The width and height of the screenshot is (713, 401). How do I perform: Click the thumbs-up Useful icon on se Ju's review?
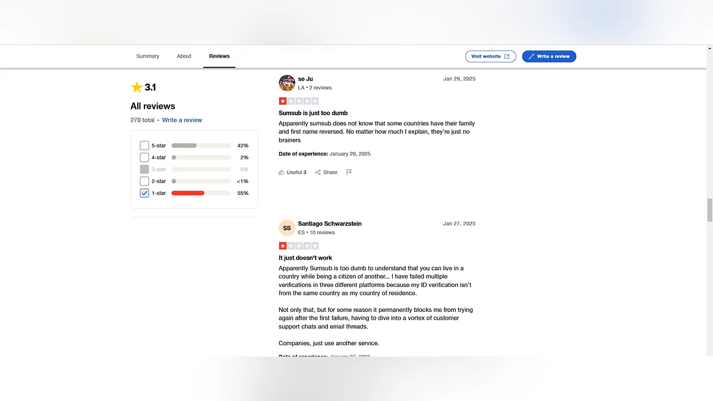(282, 172)
